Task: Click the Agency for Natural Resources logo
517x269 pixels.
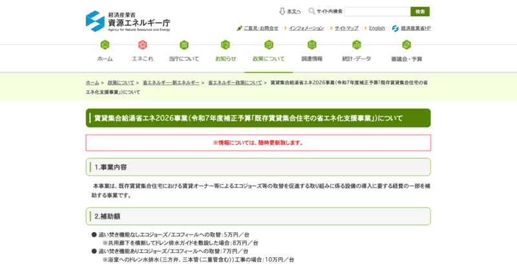Action: point(128,21)
